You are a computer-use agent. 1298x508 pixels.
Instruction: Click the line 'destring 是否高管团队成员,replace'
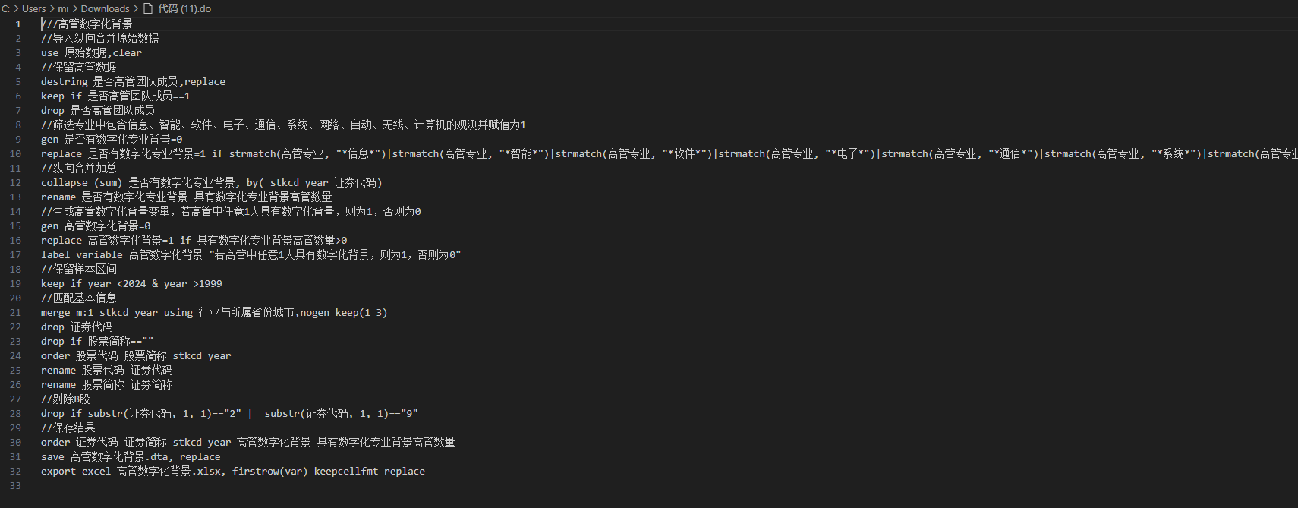pos(133,81)
